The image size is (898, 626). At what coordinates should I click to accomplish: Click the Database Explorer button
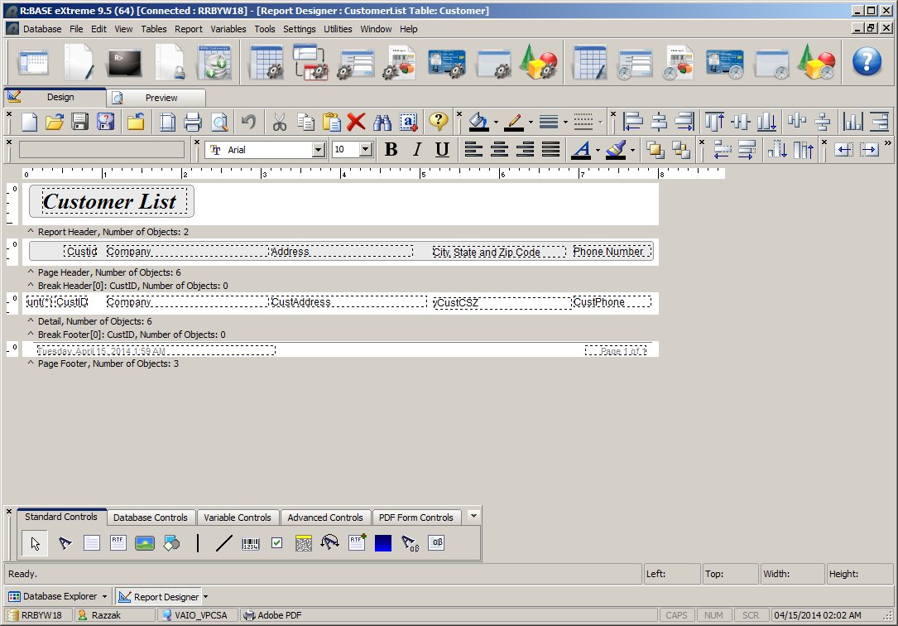(58, 596)
